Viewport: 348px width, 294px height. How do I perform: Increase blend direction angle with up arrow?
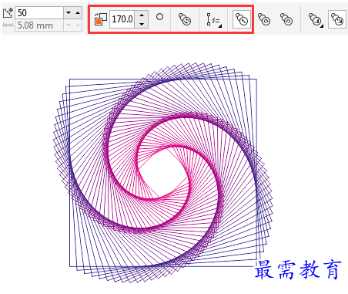(x=142, y=15)
